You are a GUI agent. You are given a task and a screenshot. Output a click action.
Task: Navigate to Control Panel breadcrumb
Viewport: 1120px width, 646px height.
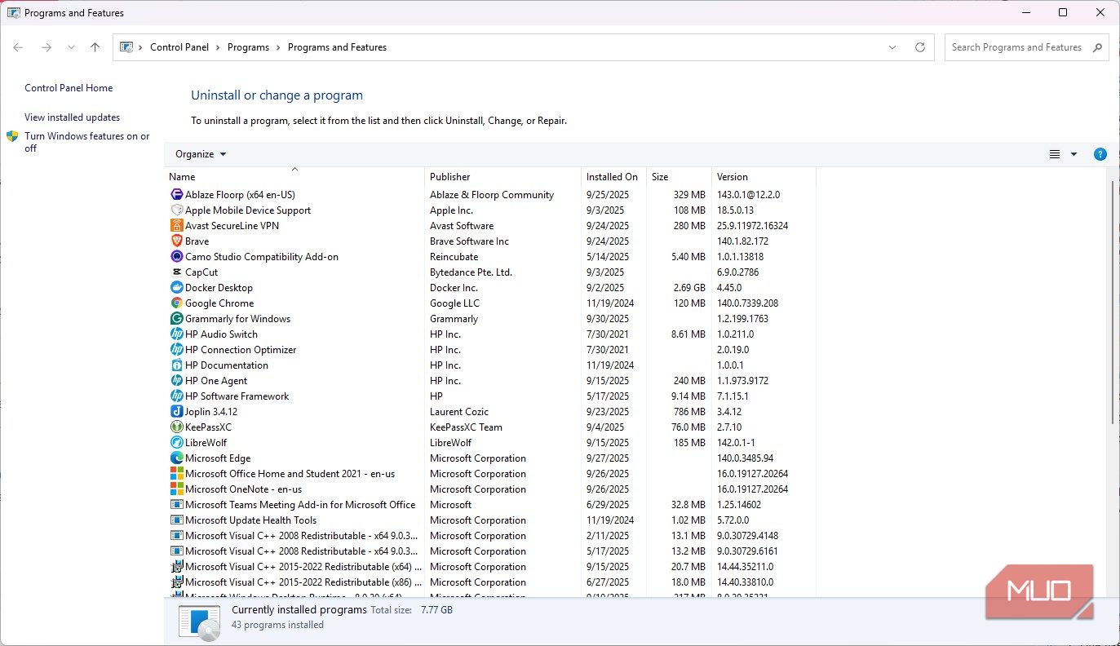179,47
